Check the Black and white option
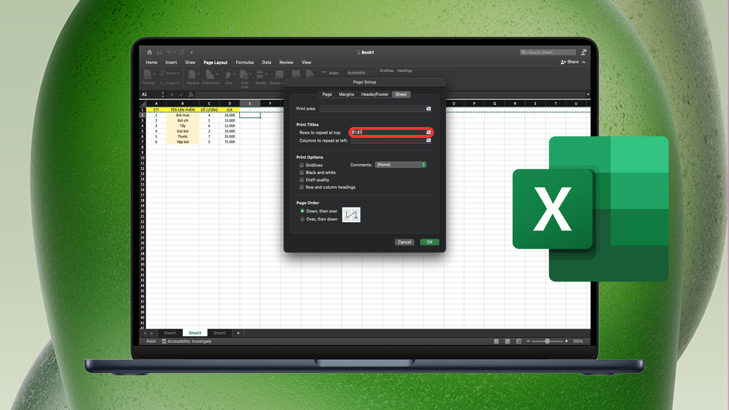Image resolution: width=729 pixels, height=410 pixels. pyautogui.click(x=302, y=172)
